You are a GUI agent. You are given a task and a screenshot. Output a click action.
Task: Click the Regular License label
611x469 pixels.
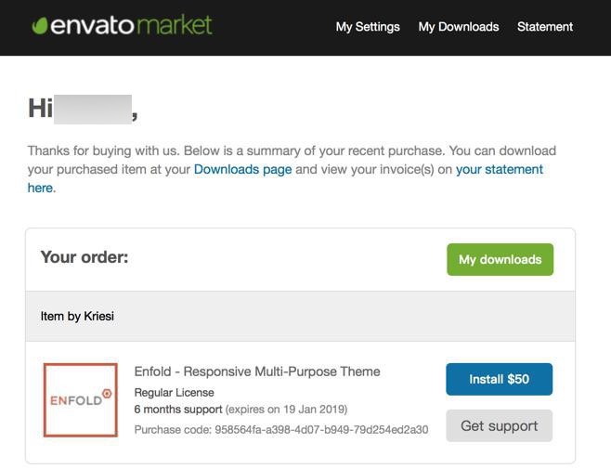click(174, 393)
